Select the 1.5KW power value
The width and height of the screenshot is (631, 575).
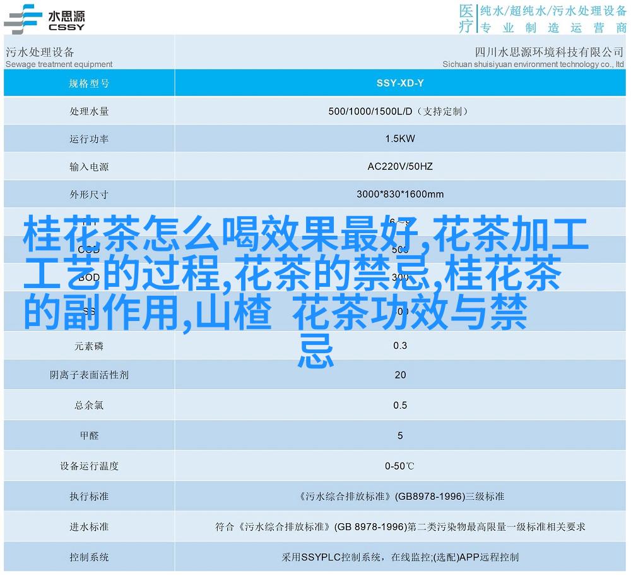click(400, 139)
